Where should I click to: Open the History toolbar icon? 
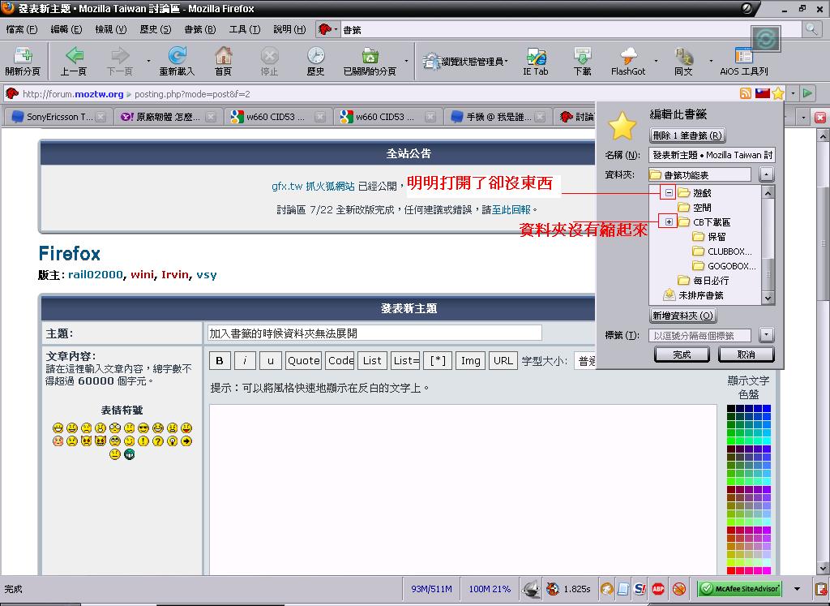pyautogui.click(x=315, y=56)
